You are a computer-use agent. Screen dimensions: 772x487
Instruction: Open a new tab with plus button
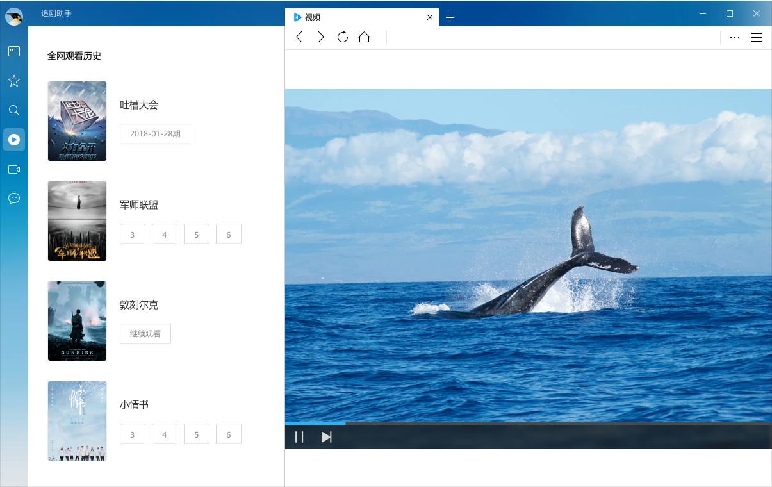coord(450,17)
